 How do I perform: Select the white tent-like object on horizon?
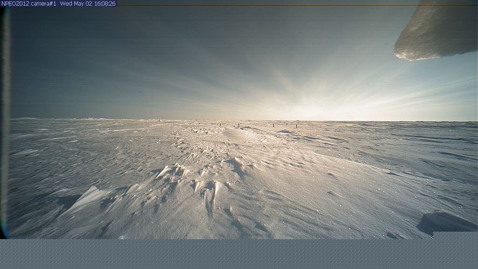click(x=160, y=120)
